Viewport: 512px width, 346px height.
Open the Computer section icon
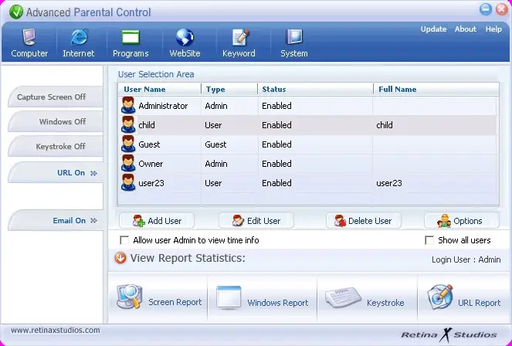coord(29,37)
